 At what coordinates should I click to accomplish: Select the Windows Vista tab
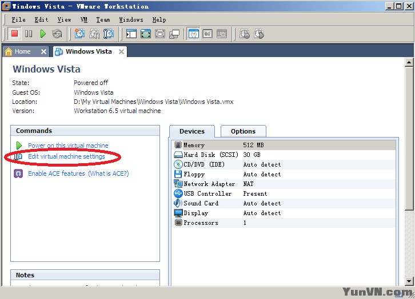pos(89,51)
